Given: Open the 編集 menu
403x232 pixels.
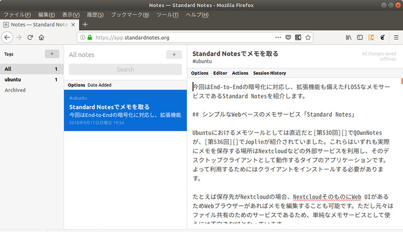Looking at the screenshot, I should click(x=46, y=15).
